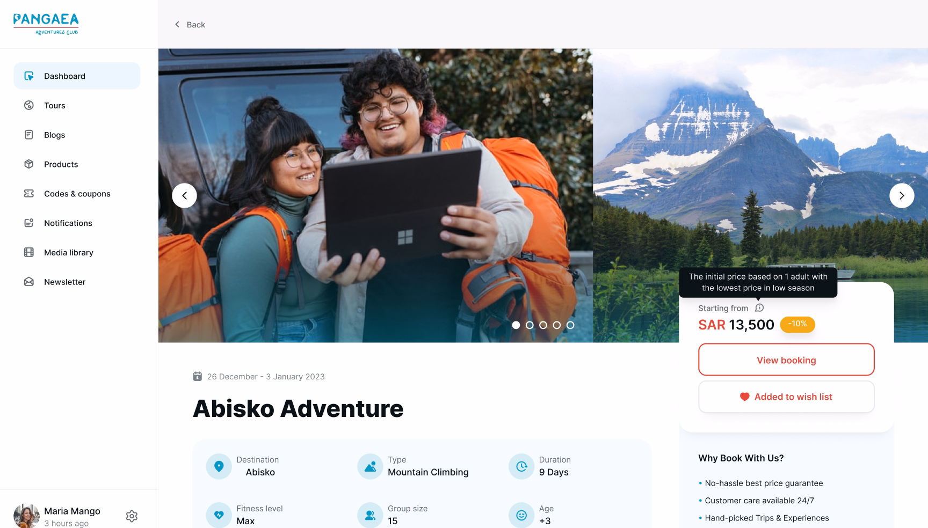The width and height of the screenshot is (928, 528).
Task: Toggle Added to wish list heart button
Action: (786, 397)
